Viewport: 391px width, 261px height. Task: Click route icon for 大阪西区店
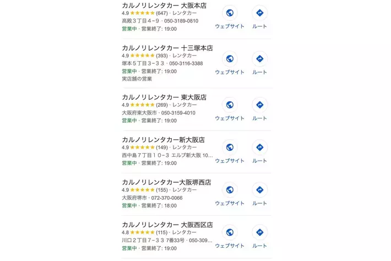point(259,232)
